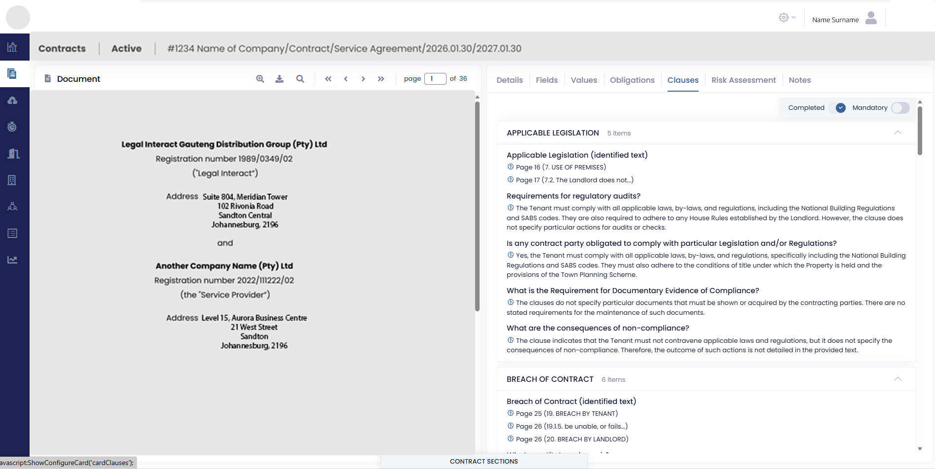Collapse the Applicable Legislation section
This screenshot has height=469, width=935.
click(898, 133)
